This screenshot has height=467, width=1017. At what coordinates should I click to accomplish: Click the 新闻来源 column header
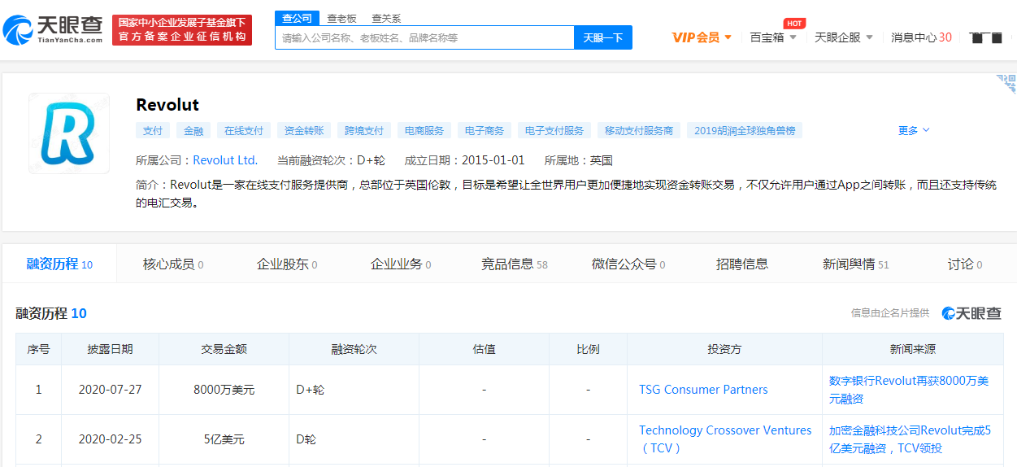coord(912,349)
